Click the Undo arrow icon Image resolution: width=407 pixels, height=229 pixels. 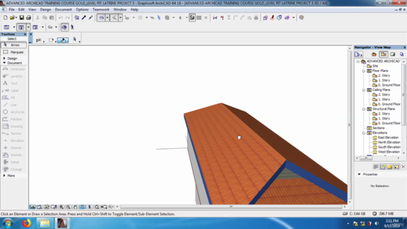coord(61,18)
